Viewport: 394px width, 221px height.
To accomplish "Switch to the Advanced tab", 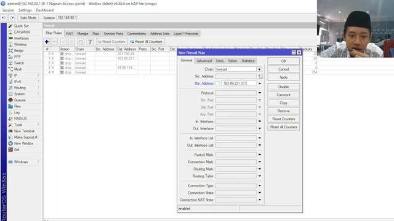I will [x=204, y=61].
